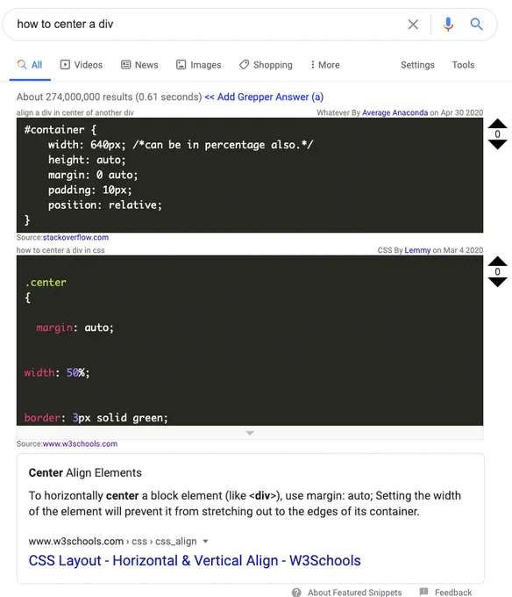
Task: Open Lemmy's profile link
Action: point(417,250)
